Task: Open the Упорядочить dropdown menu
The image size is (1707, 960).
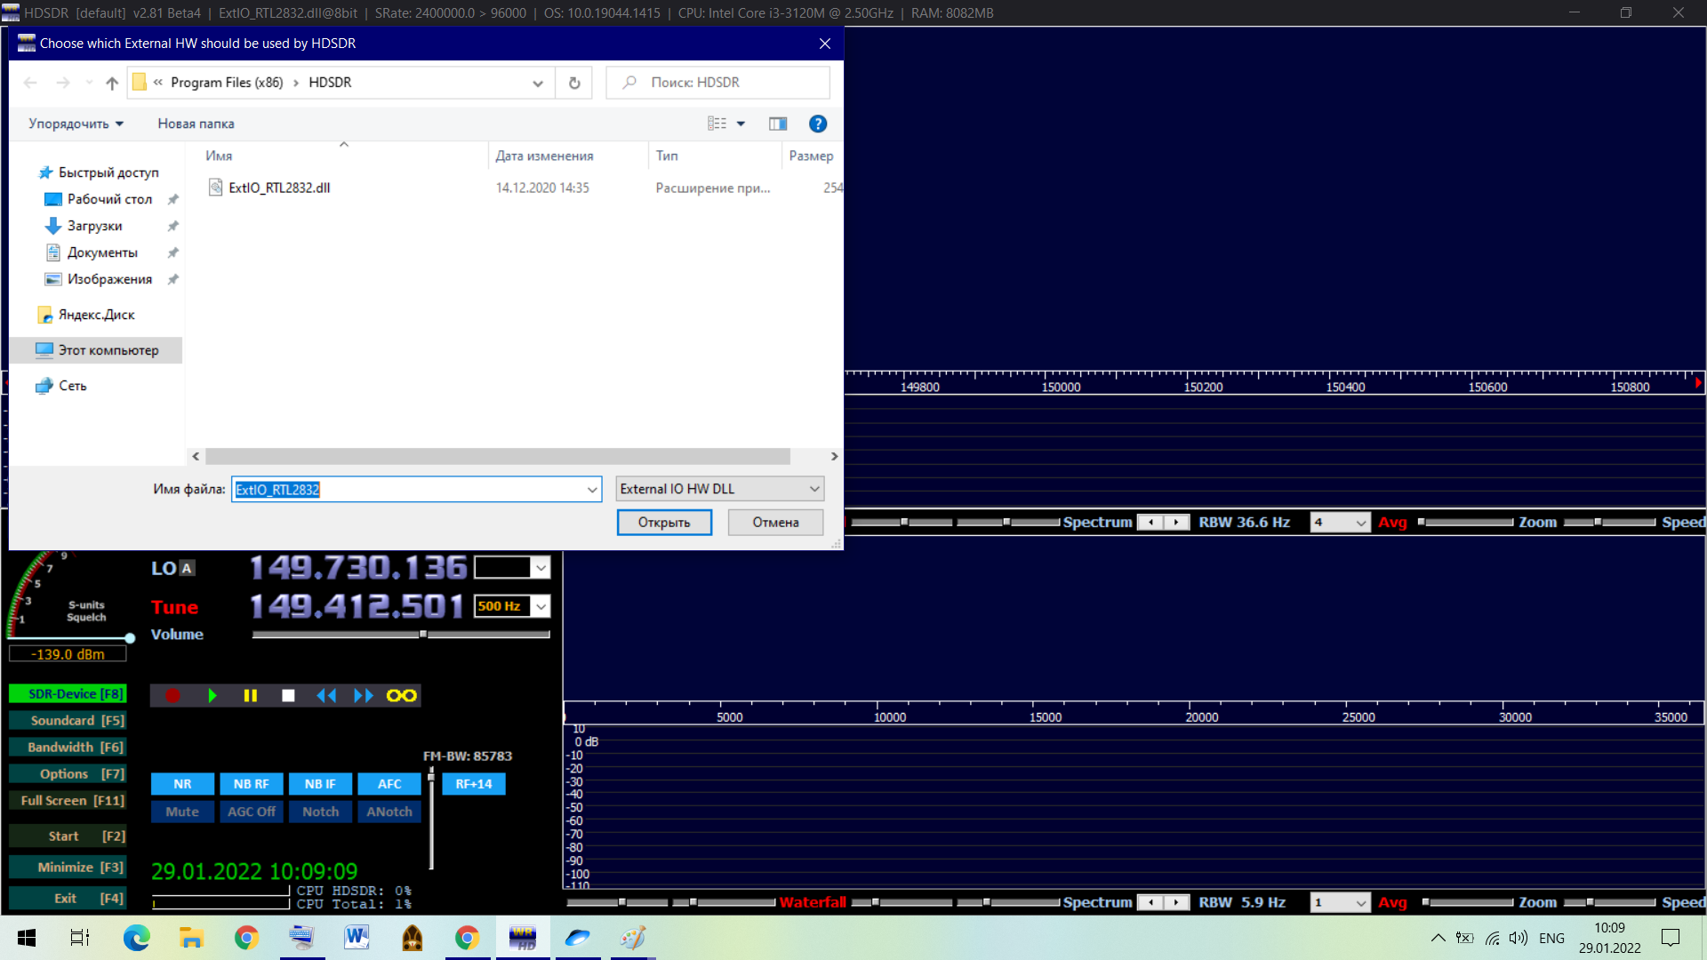Action: (76, 124)
